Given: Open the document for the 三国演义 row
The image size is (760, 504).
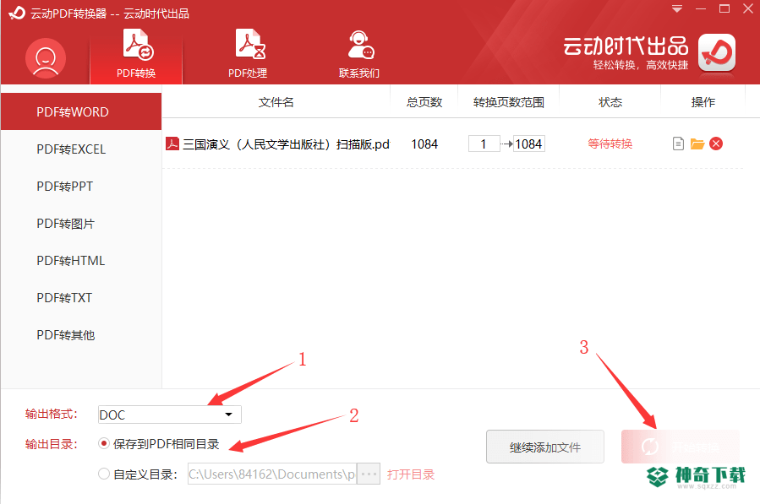Looking at the screenshot, I should (678, 144).
